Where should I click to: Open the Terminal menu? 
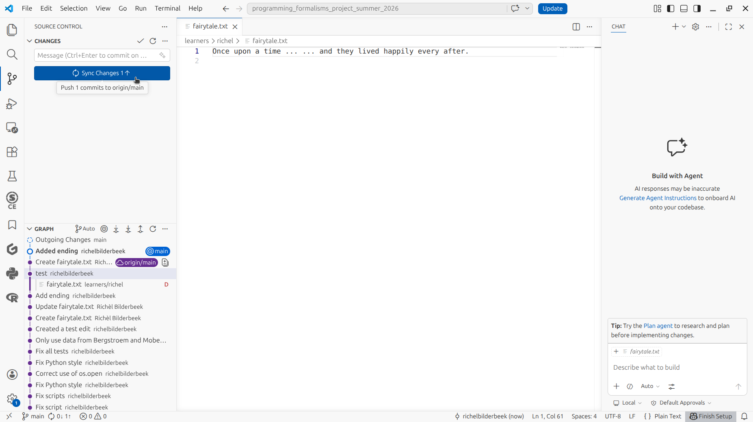pyautogui.click(x=167, y=9)
